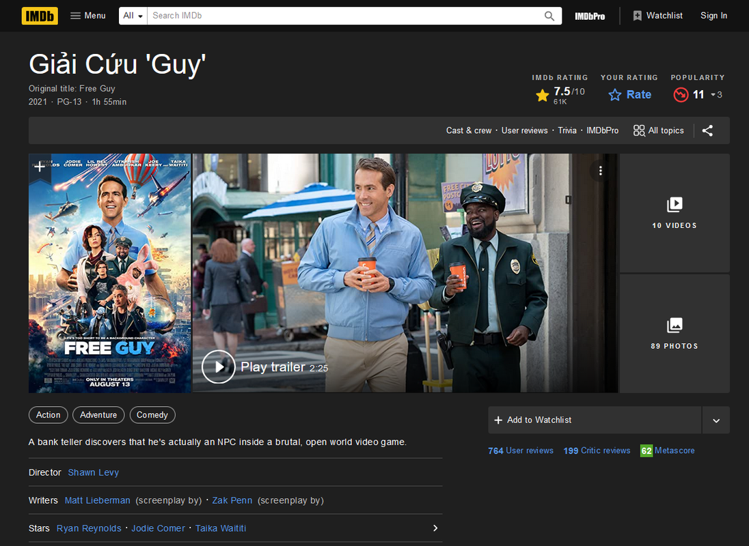
Task: Click the share icon
Action: pos(707,130)
